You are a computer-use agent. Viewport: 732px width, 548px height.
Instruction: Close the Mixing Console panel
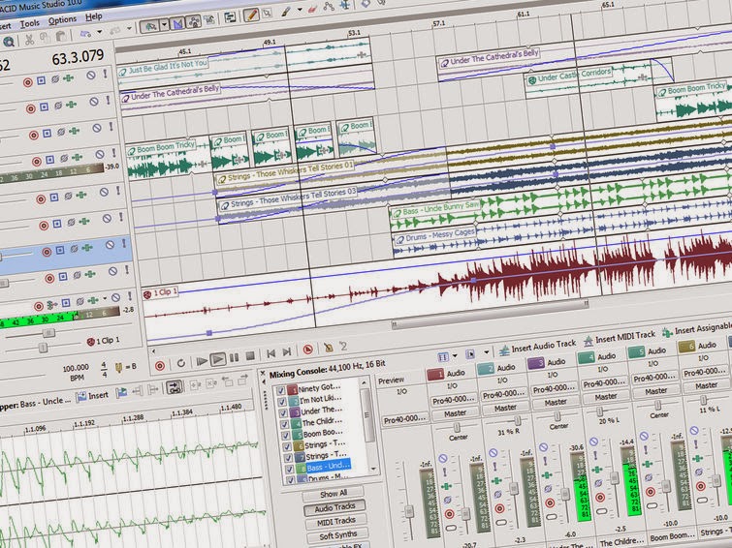coord(263,374)
